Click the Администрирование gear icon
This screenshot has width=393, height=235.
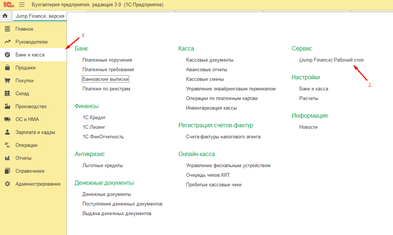[x=7, y=184]
